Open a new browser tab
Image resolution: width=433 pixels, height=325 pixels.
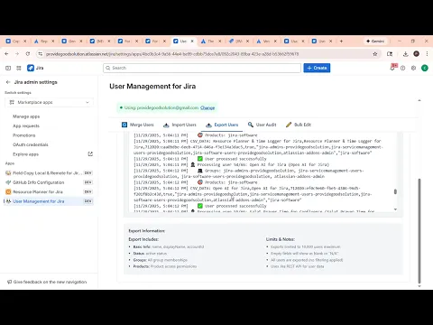coord(341,41)
